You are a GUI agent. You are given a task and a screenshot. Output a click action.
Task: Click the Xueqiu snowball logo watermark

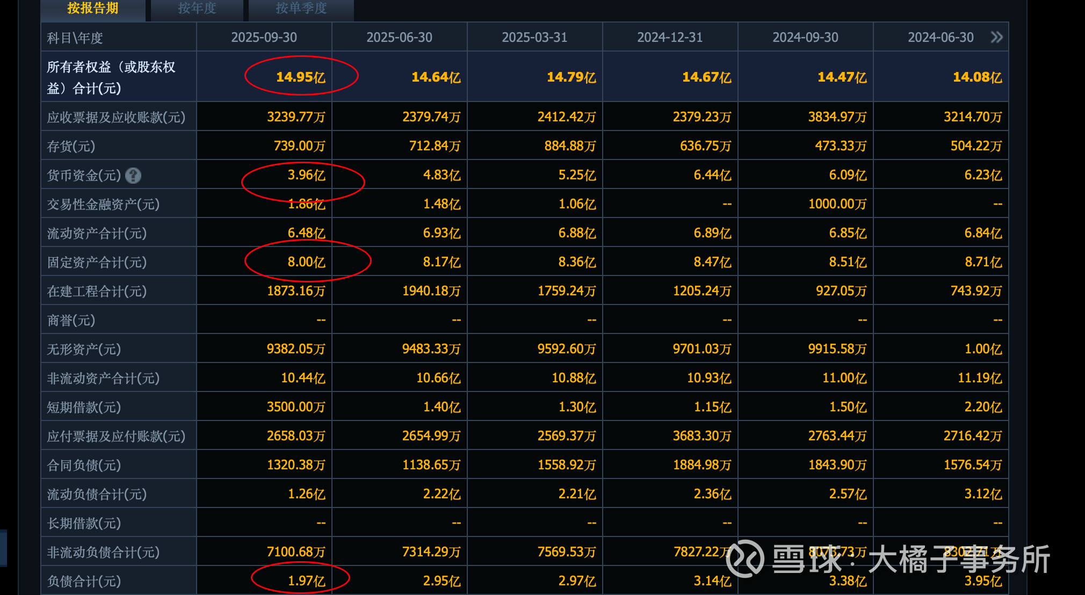(x=745, y=559)
